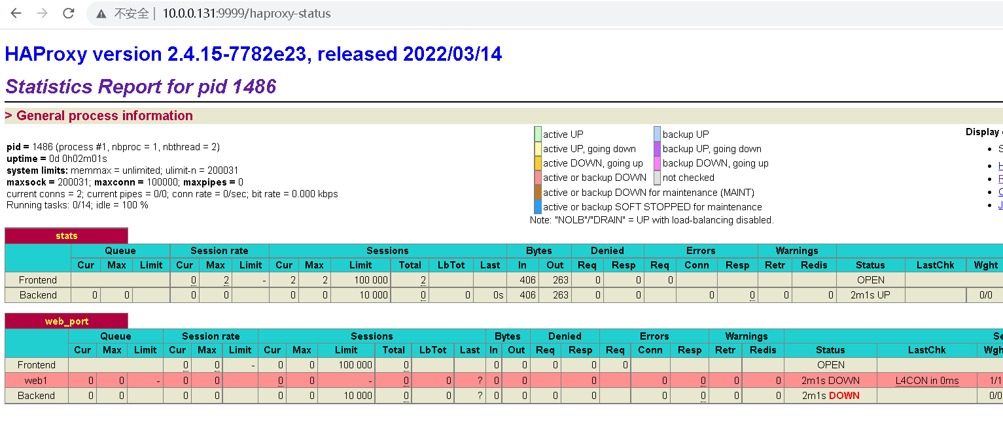Click the NOLB/DRAIN note text
Viewport: 1003px width, 431px height.
click(x=652, y=220)
